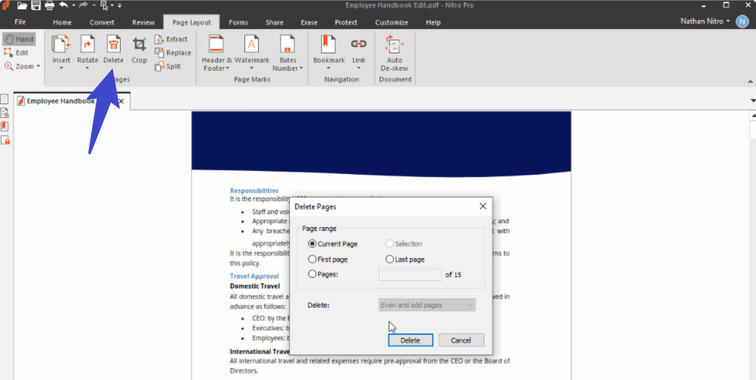
Task: Expand the Insert pages dropdown arrow
Action: point(61,67)
